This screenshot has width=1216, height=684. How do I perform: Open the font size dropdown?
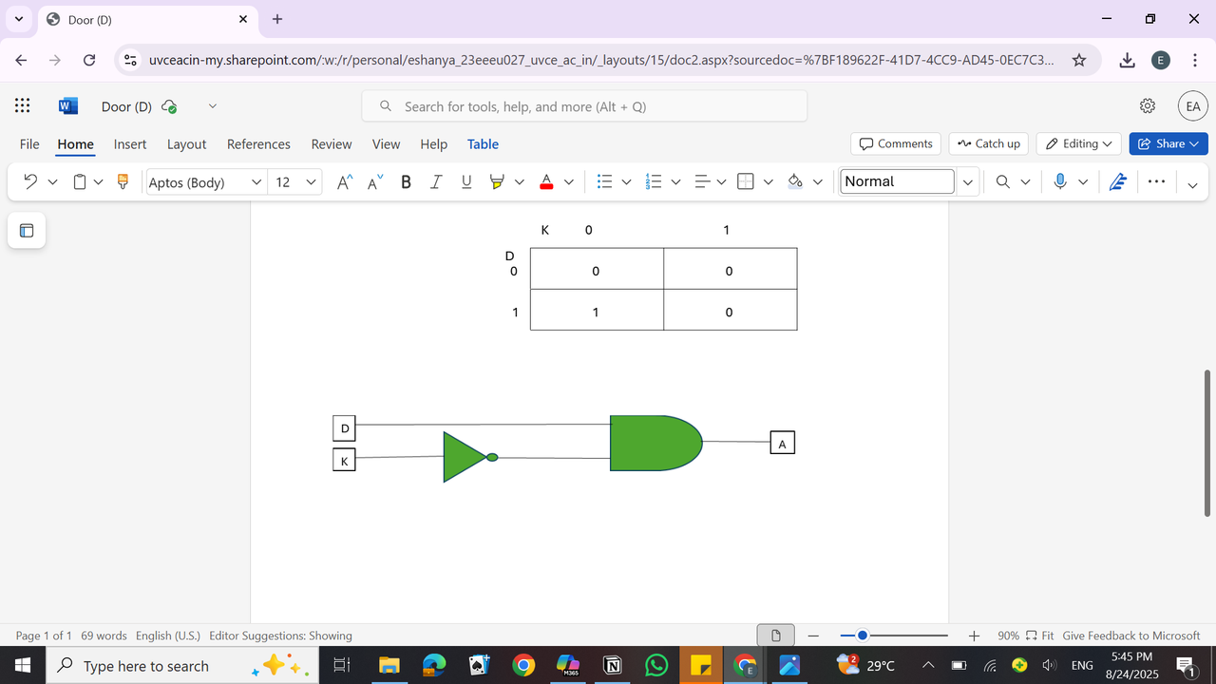(310, 181)
